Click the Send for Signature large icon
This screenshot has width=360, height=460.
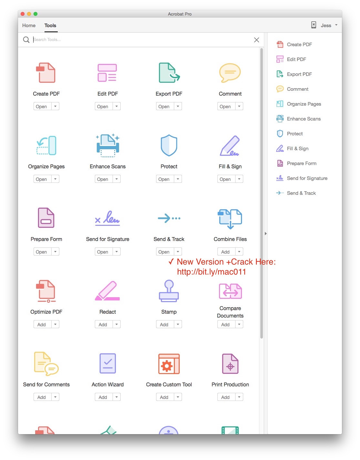[x=107, y=218]
